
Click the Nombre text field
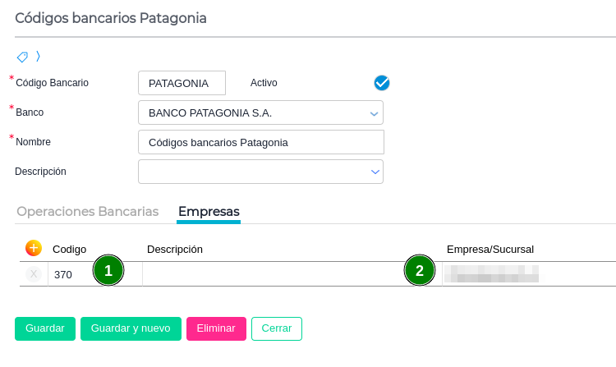point(260,142)
